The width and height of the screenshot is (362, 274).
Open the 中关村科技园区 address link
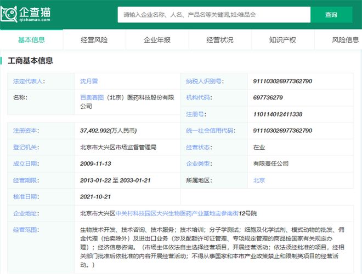[x=177, y=213]
